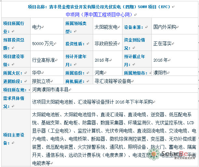Select the 河南 province cell

coord(99,73)
